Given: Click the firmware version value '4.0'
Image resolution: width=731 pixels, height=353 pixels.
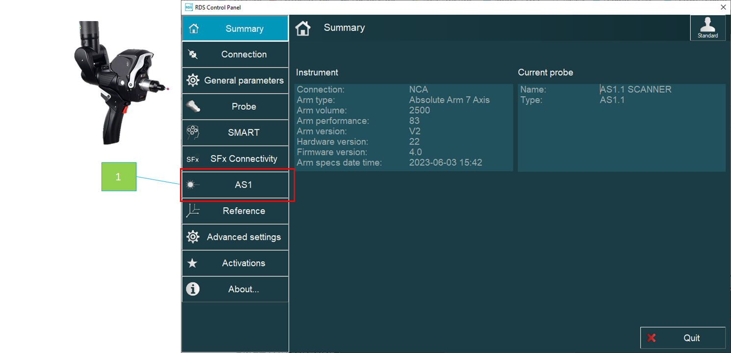Looking at the screenshot, I should 416,152.
